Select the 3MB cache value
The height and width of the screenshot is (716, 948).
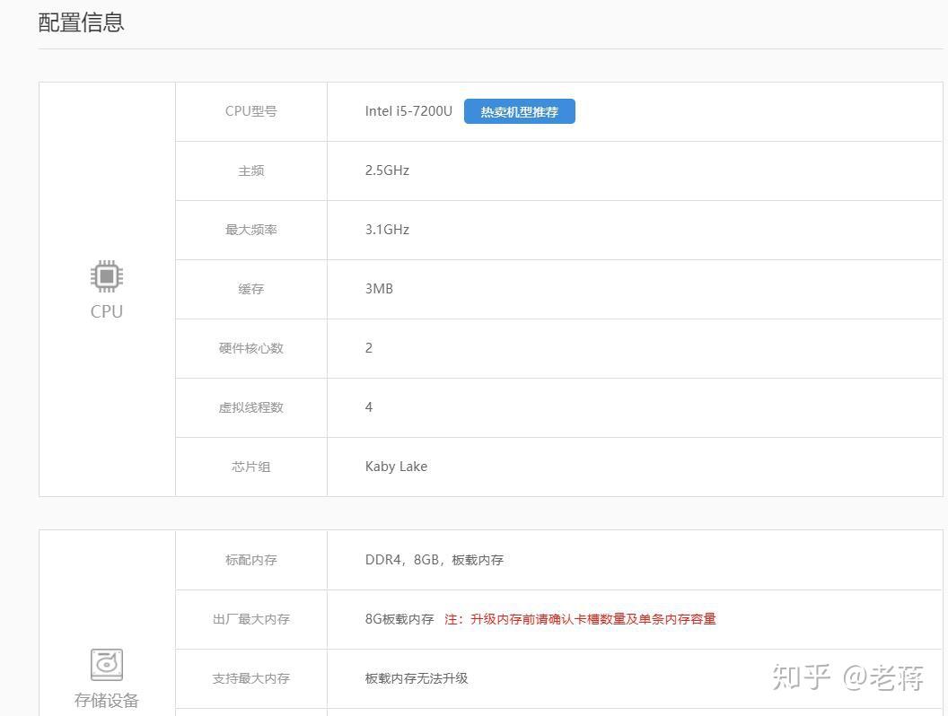(379, 289)
